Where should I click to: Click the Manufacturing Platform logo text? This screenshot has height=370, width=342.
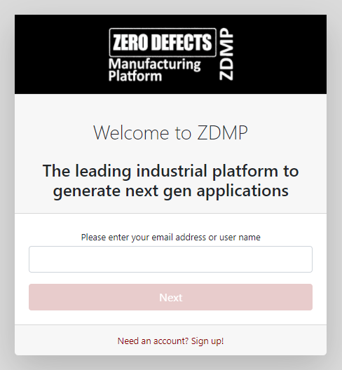(155, 70)
